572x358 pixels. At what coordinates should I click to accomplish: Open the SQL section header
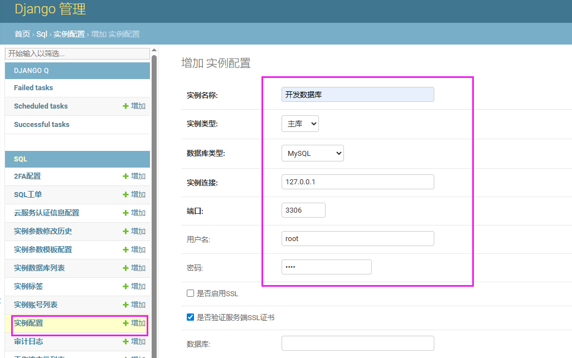[21, 159]
